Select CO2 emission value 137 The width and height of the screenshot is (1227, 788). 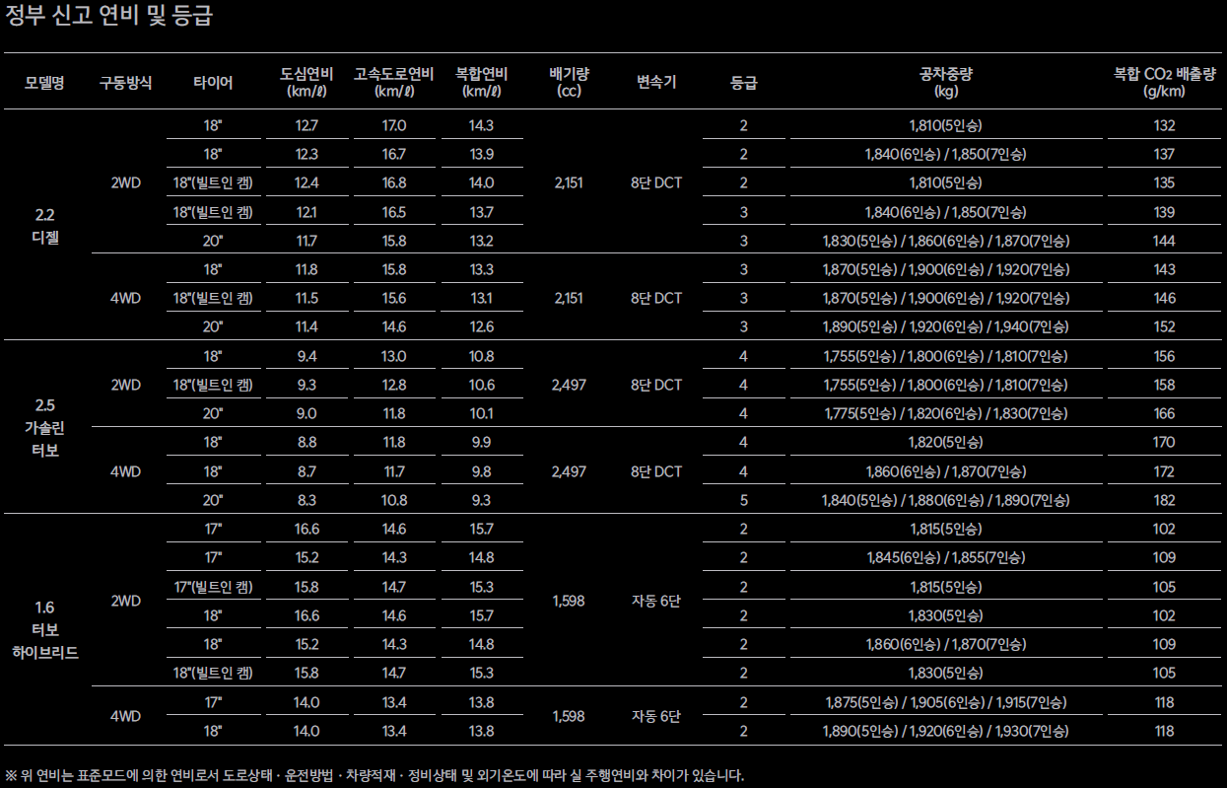click(1164, 154)
